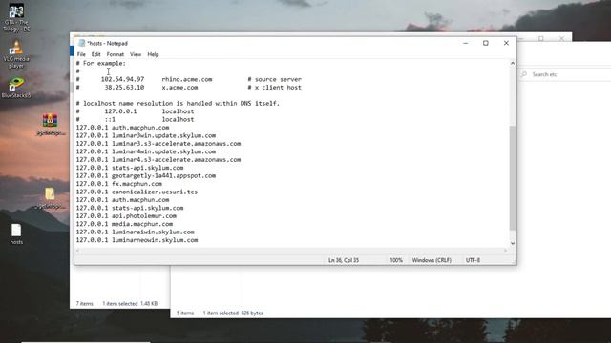Open the File menu in Notepad
Viewport: 611px width, 343px height.
click(x=81, y=54)
